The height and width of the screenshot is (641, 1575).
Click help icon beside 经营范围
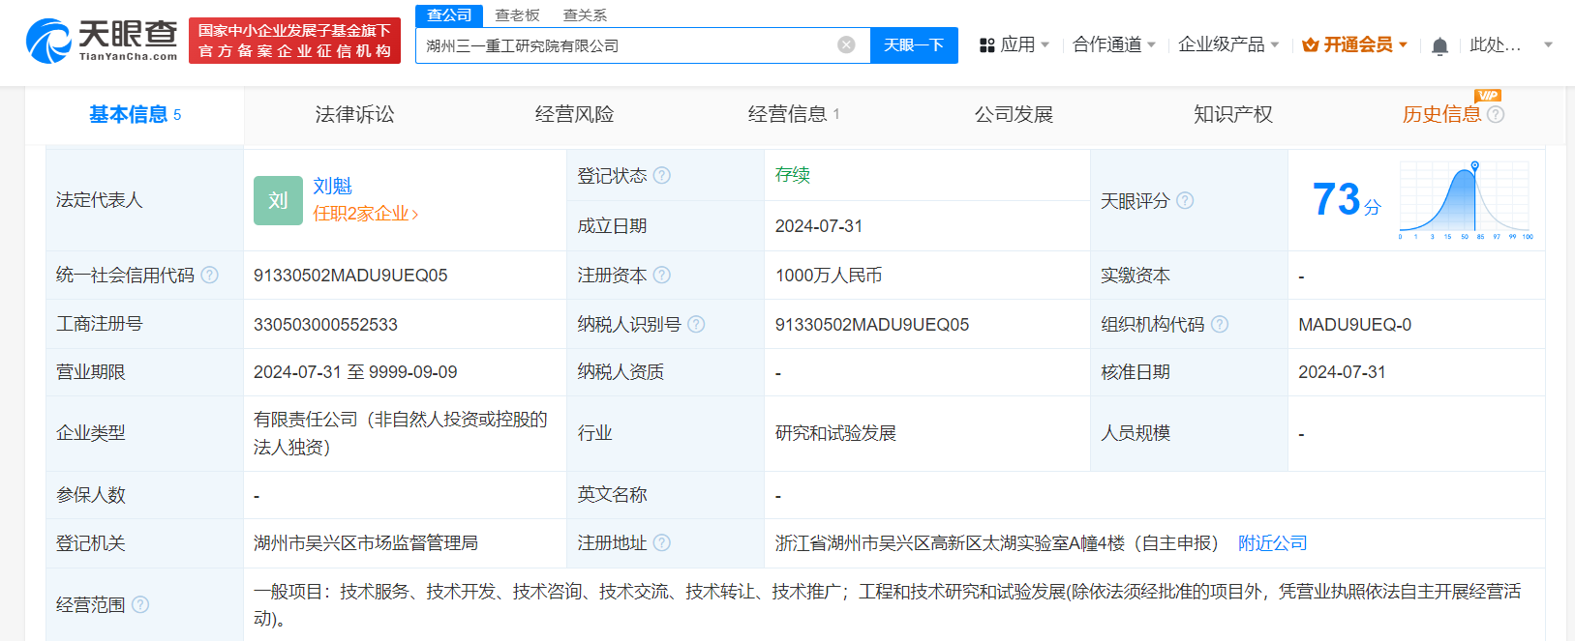click(x=140, y=604)
